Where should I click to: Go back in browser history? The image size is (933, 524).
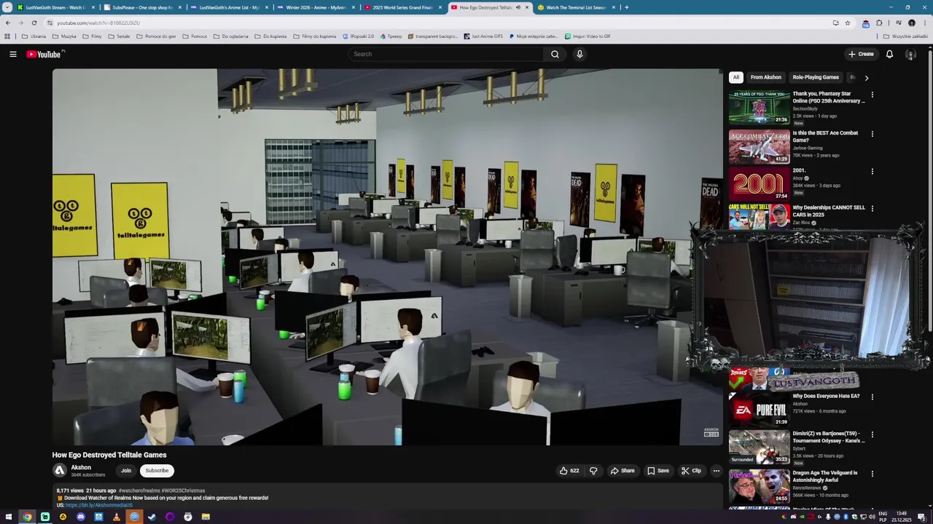(8, 23)
